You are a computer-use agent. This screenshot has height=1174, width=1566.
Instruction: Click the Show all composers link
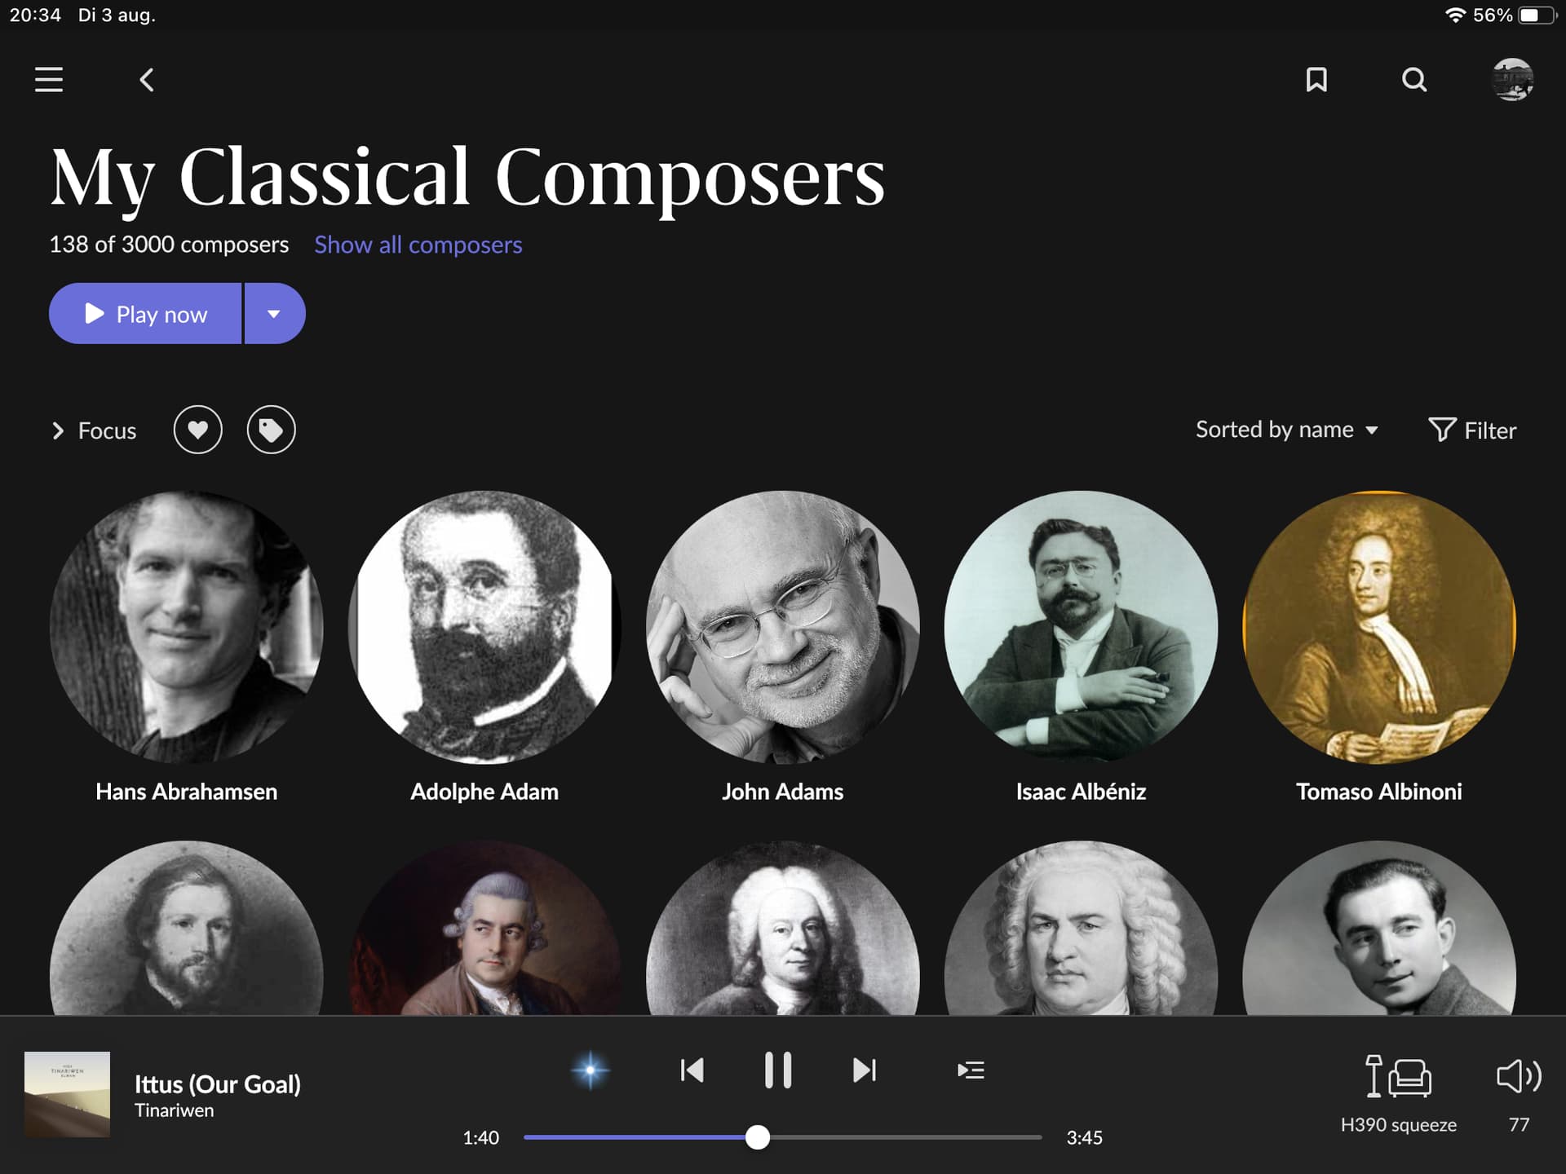pyautogui.click(x=418, y=245)
